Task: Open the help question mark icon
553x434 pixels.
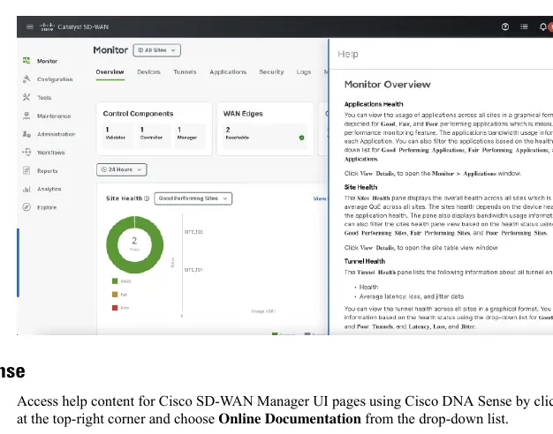Action: [505, 26]
